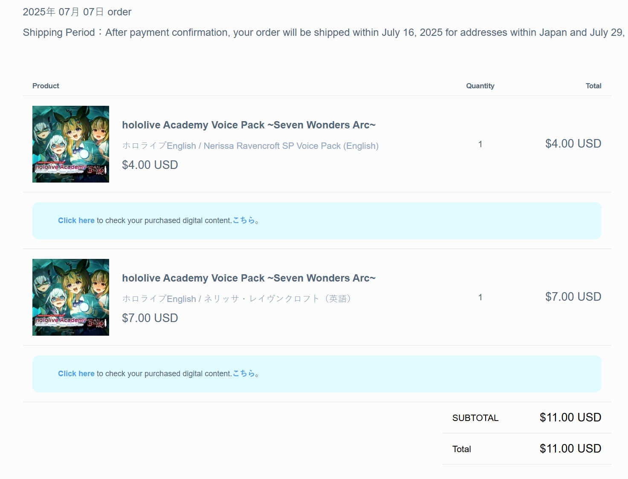The height and width of the screenshot is (479, 628).
Task: Select the ネリッサ・レイヴンクロフト(英語) variant text
Action: [237, 299]
